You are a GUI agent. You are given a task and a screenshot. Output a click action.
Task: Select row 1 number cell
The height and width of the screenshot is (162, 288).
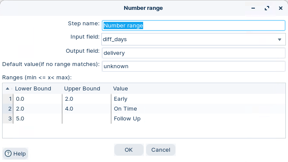pyautogui.click(x=8, y=99)
